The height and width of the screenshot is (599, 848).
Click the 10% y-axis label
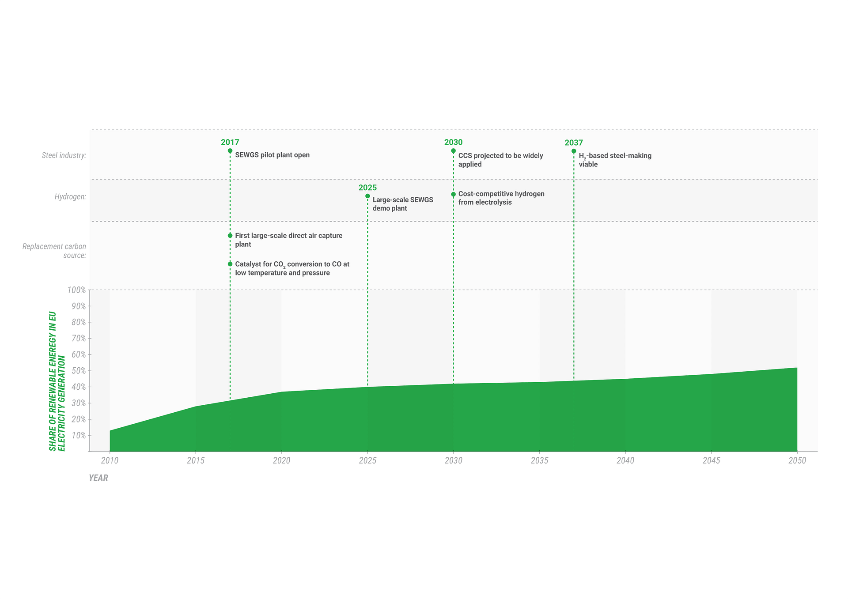pyautogui.click(x=79, y=436)
